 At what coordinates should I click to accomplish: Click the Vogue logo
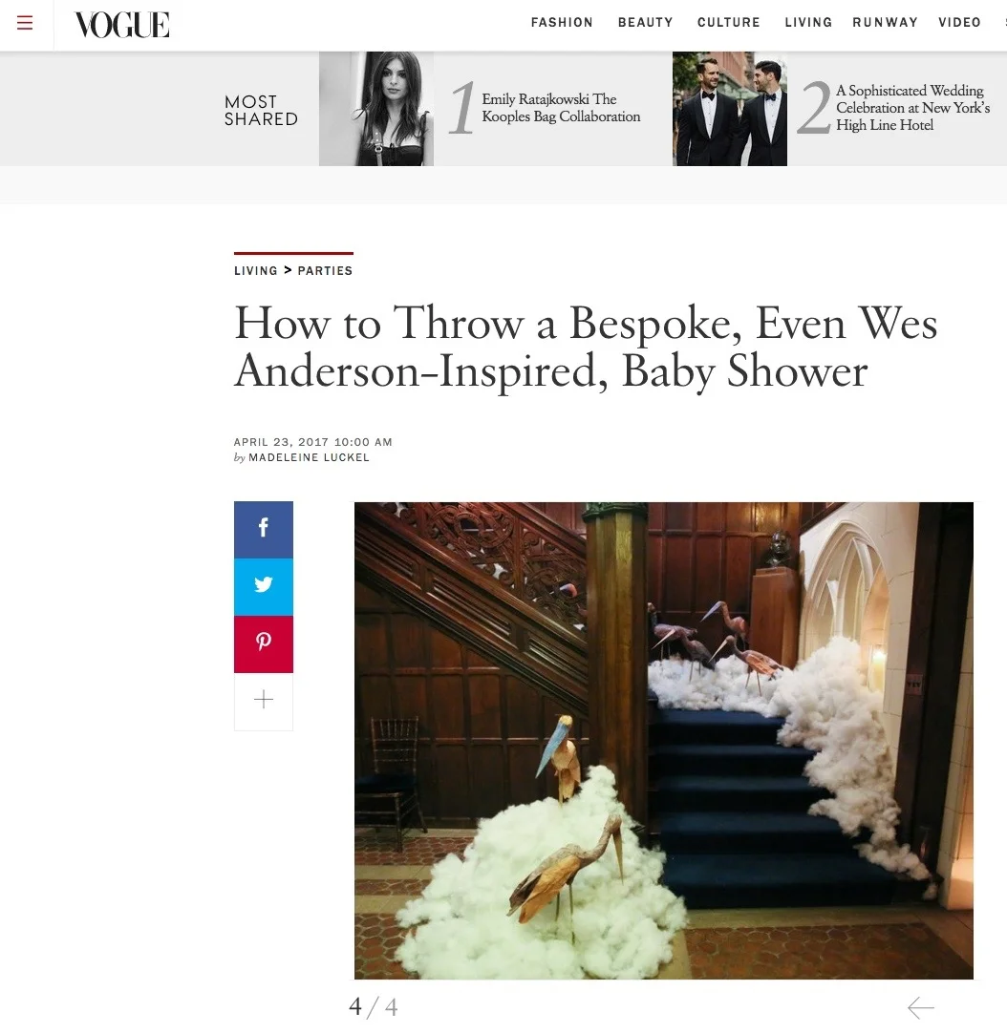(x=122, y=25)
